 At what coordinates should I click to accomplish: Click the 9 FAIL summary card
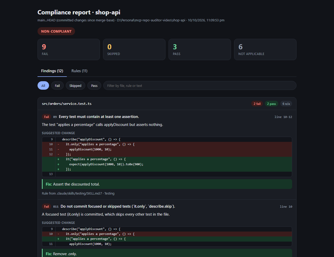pos(69,50)
